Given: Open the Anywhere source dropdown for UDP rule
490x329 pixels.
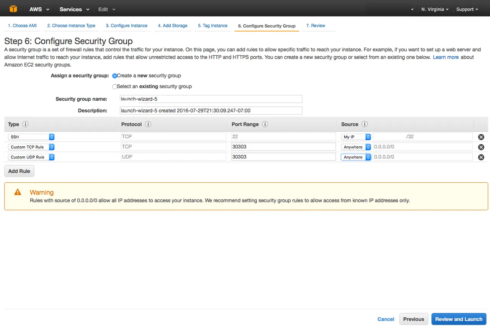Looking at the screenshot, I should tap(356, 157).
